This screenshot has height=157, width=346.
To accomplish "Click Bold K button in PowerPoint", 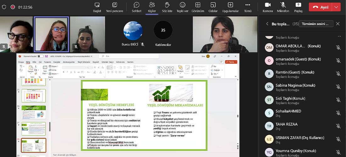I will (x=64, y=72).
